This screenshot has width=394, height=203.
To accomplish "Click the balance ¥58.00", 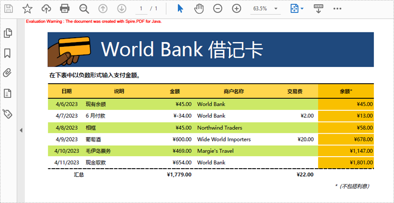I will 365,128.
